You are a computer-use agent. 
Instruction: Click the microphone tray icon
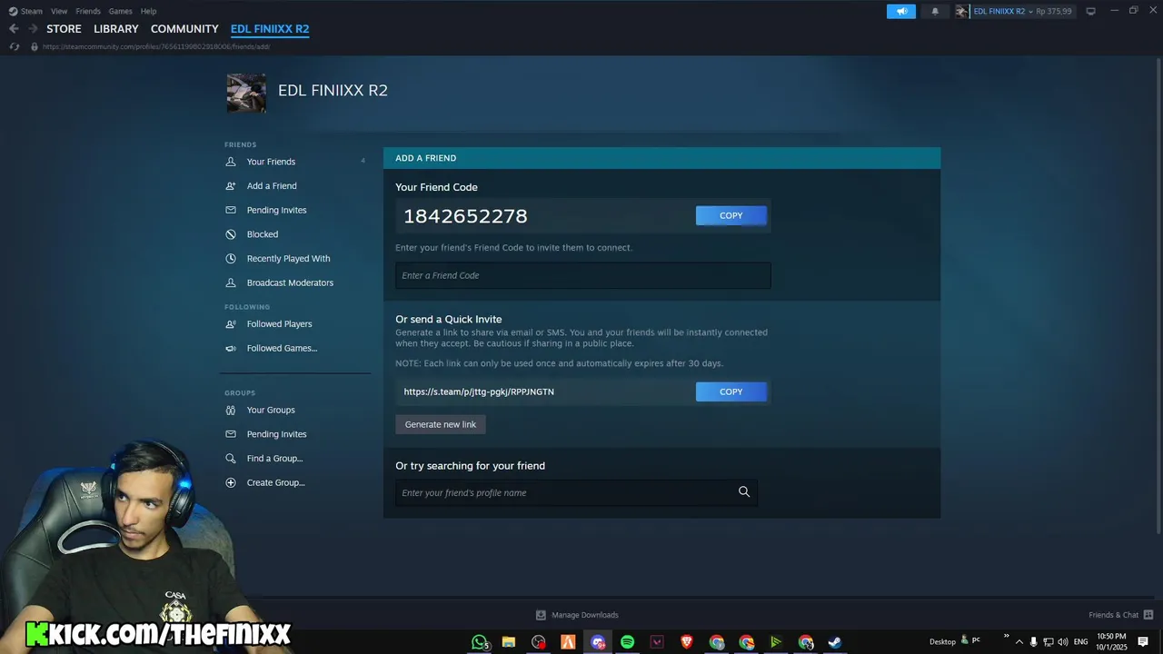click(x=1033, y=641)
